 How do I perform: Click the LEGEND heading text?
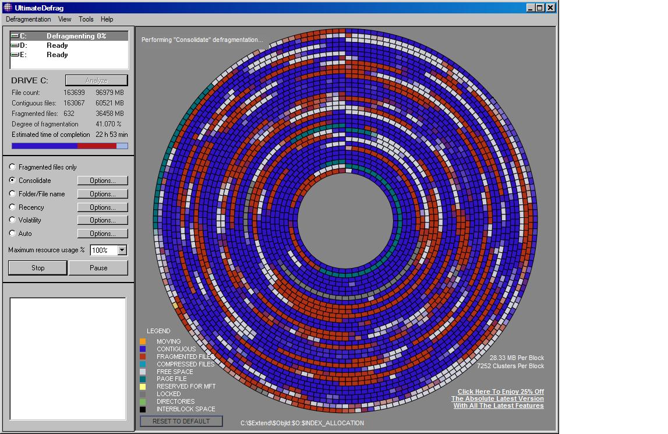pos(158,331)
